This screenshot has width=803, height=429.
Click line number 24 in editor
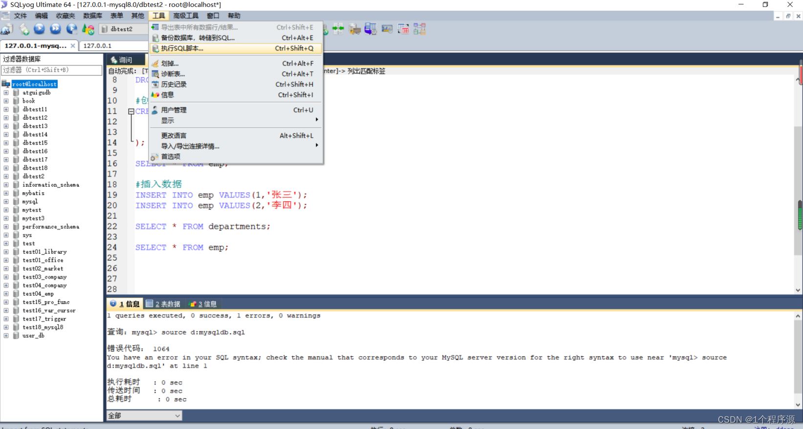(x=112, y=247)
